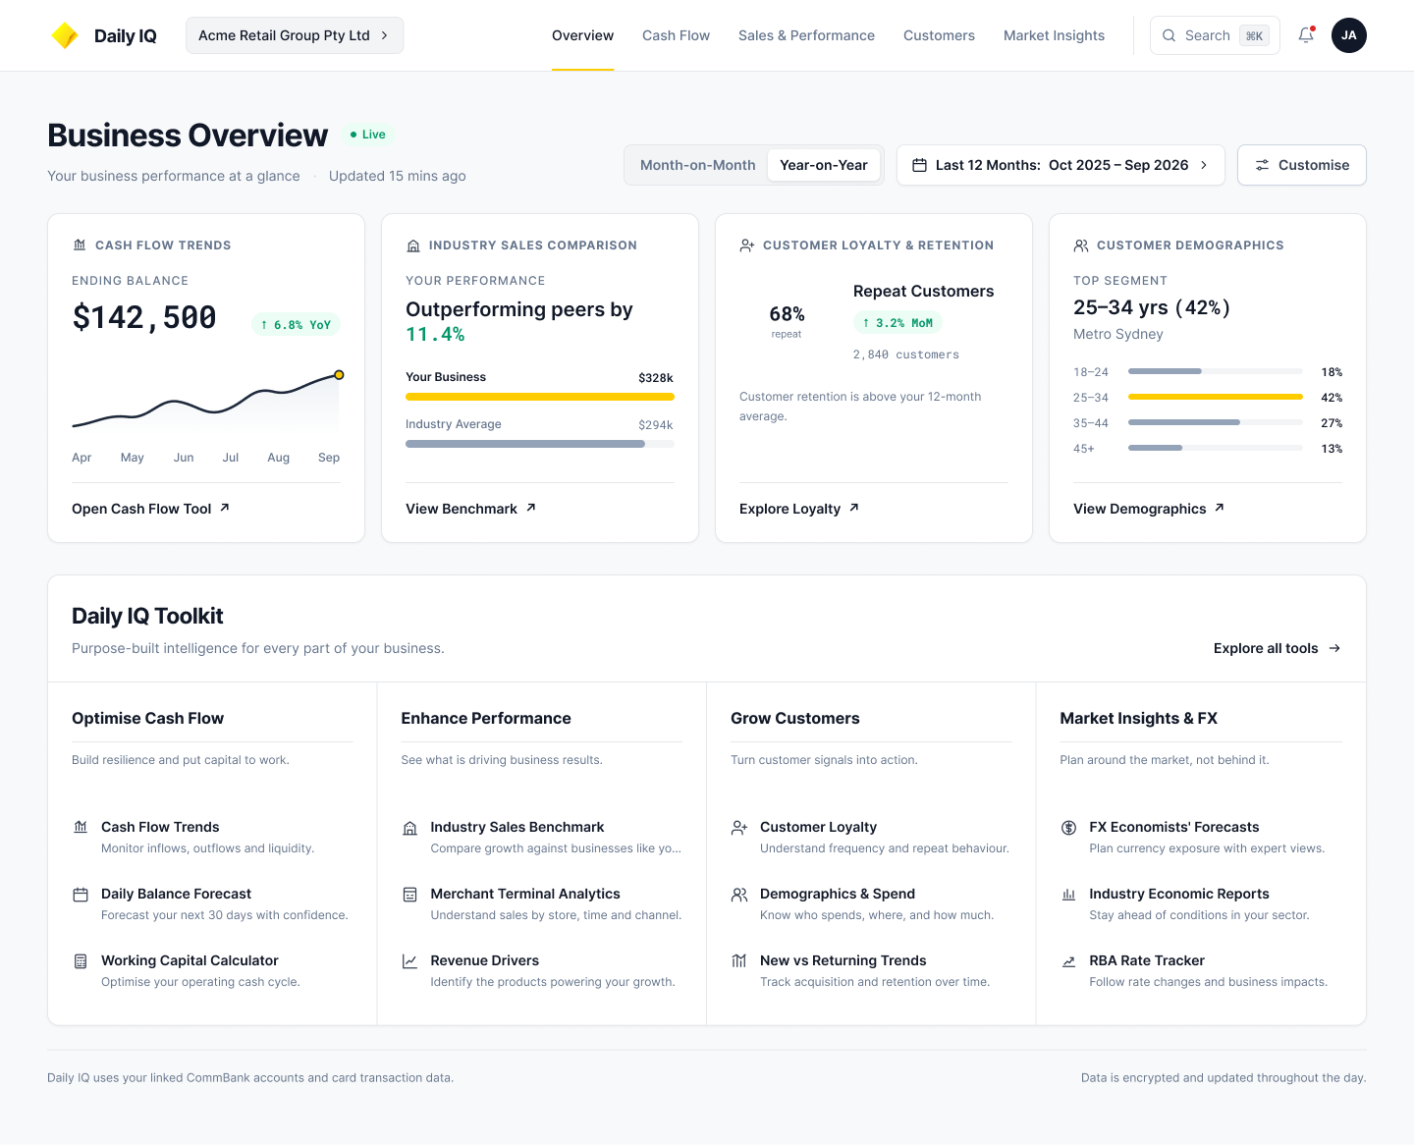Viewport: 1414px width, 1145px height.
Task: Click the RBA Rate Tracker icon
Action: click(1068, 961)
